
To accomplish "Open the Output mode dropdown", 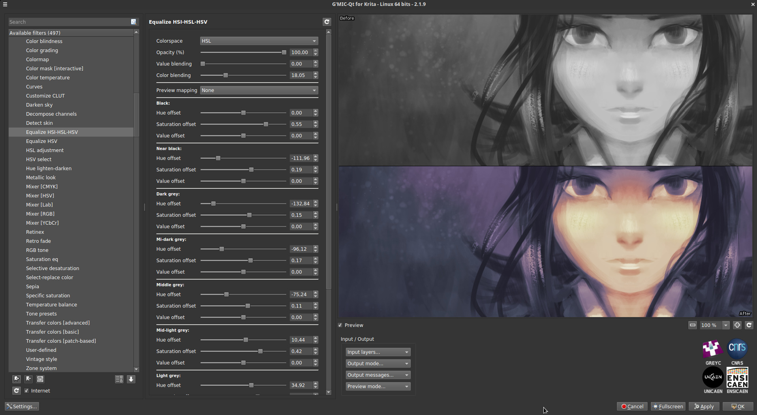I will coord(378,363).
